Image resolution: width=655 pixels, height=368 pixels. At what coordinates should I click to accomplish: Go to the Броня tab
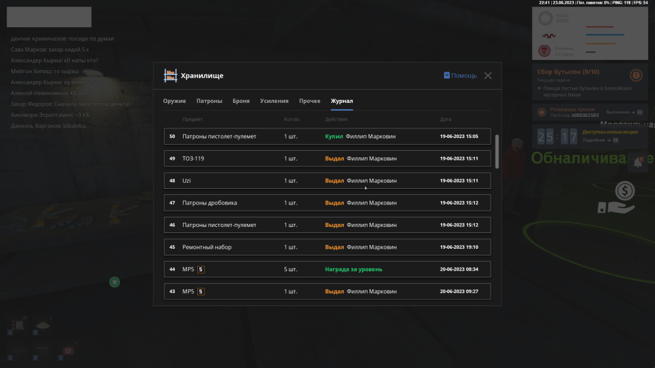tap(241, 101)
